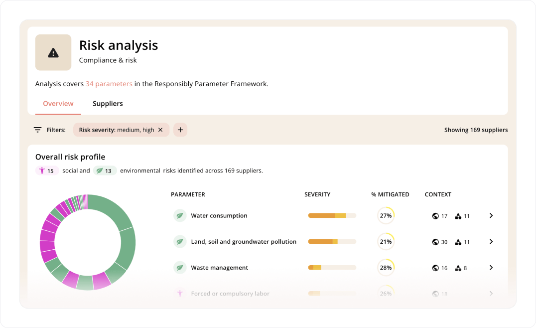Open details for Waste management

(x=491, y=267)
